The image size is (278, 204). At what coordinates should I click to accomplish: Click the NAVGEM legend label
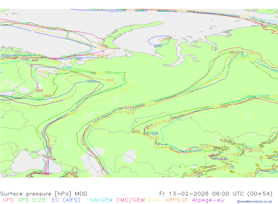point(101,200)
